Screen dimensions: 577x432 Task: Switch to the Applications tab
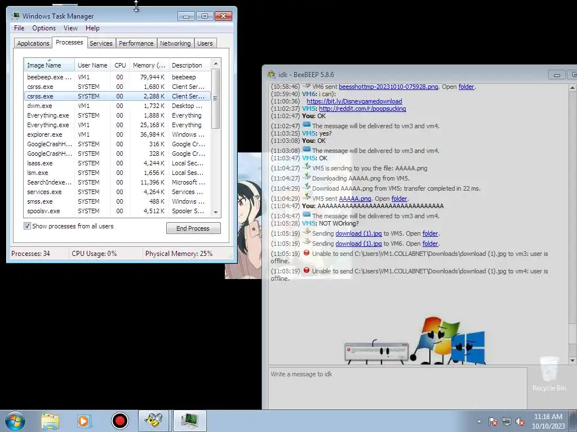(33, 43)
